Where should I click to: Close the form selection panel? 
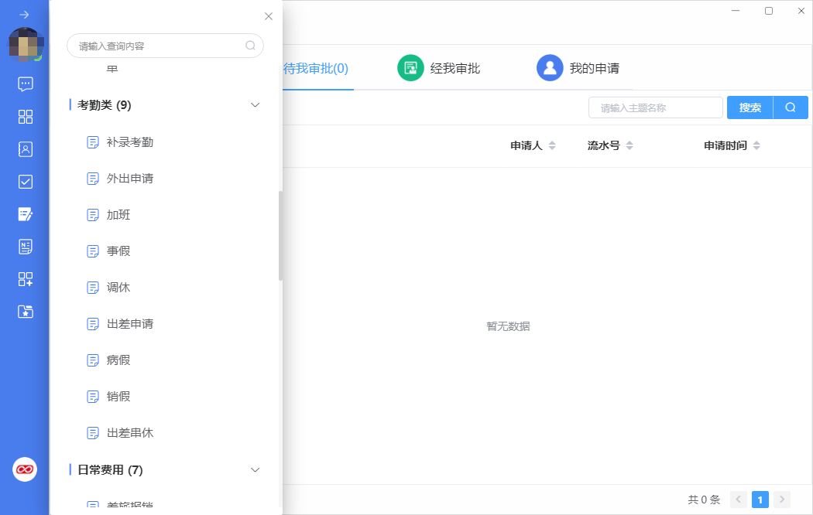coord(269,16)
